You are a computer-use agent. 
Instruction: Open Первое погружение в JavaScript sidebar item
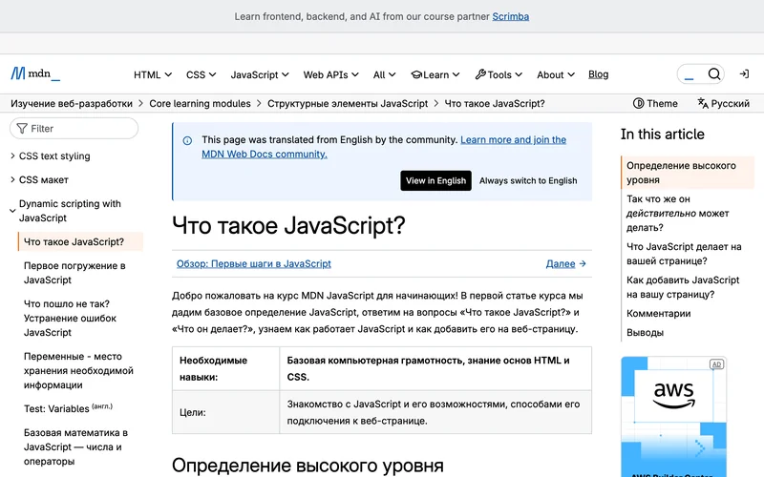pyautogui.click(x=74, y=273)
